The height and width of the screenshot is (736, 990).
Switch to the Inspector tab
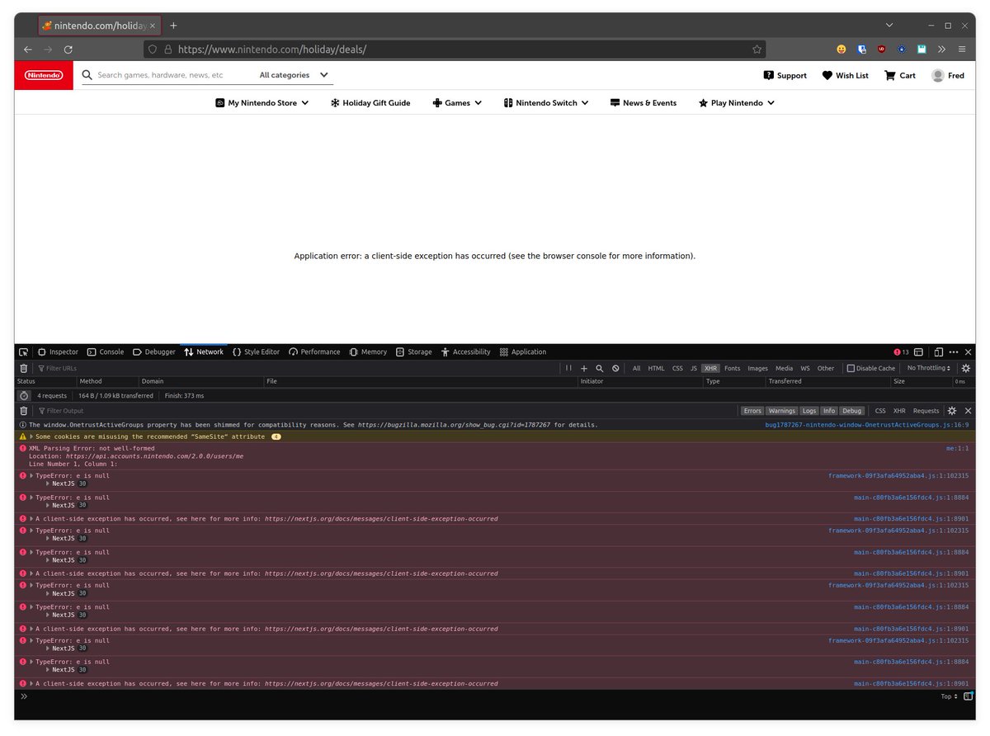click(x=58, y=351)
